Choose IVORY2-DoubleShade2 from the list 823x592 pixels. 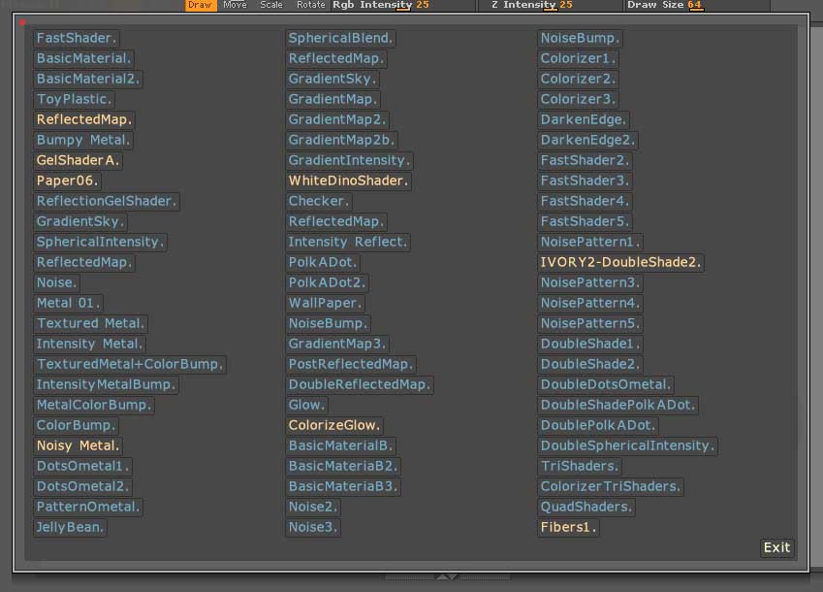[x=621, y=263]
